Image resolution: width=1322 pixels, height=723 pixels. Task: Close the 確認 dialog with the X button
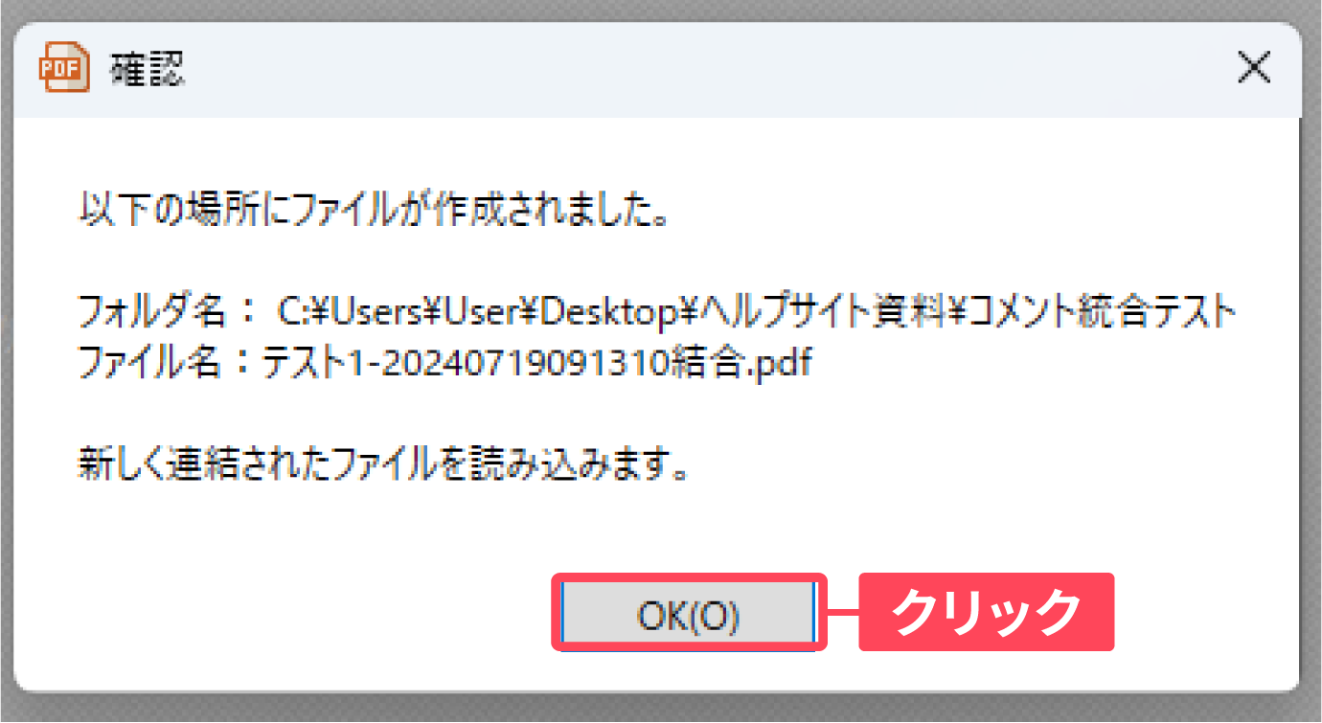1254,69
